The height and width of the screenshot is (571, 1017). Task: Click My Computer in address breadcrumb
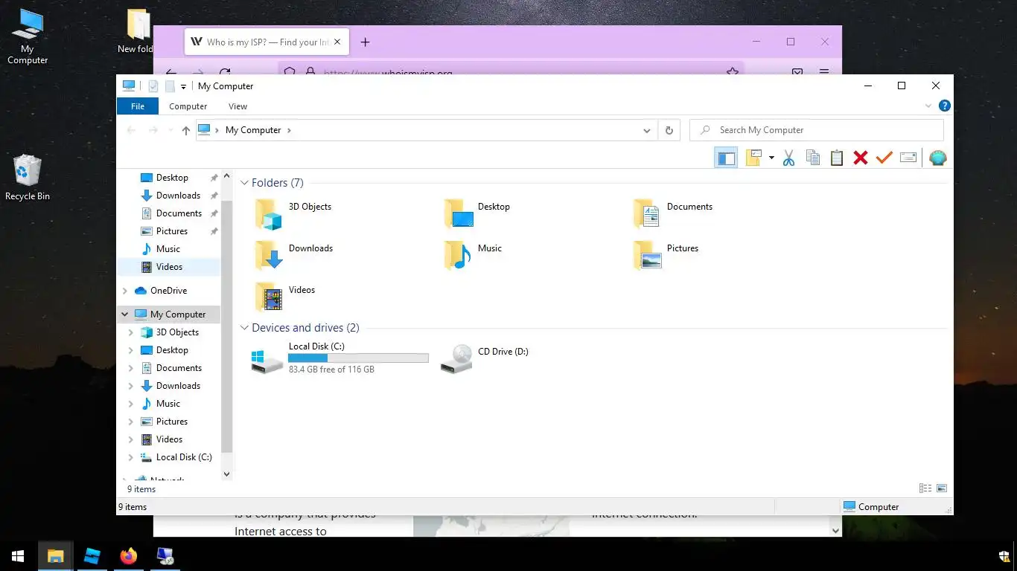(253, 130)
